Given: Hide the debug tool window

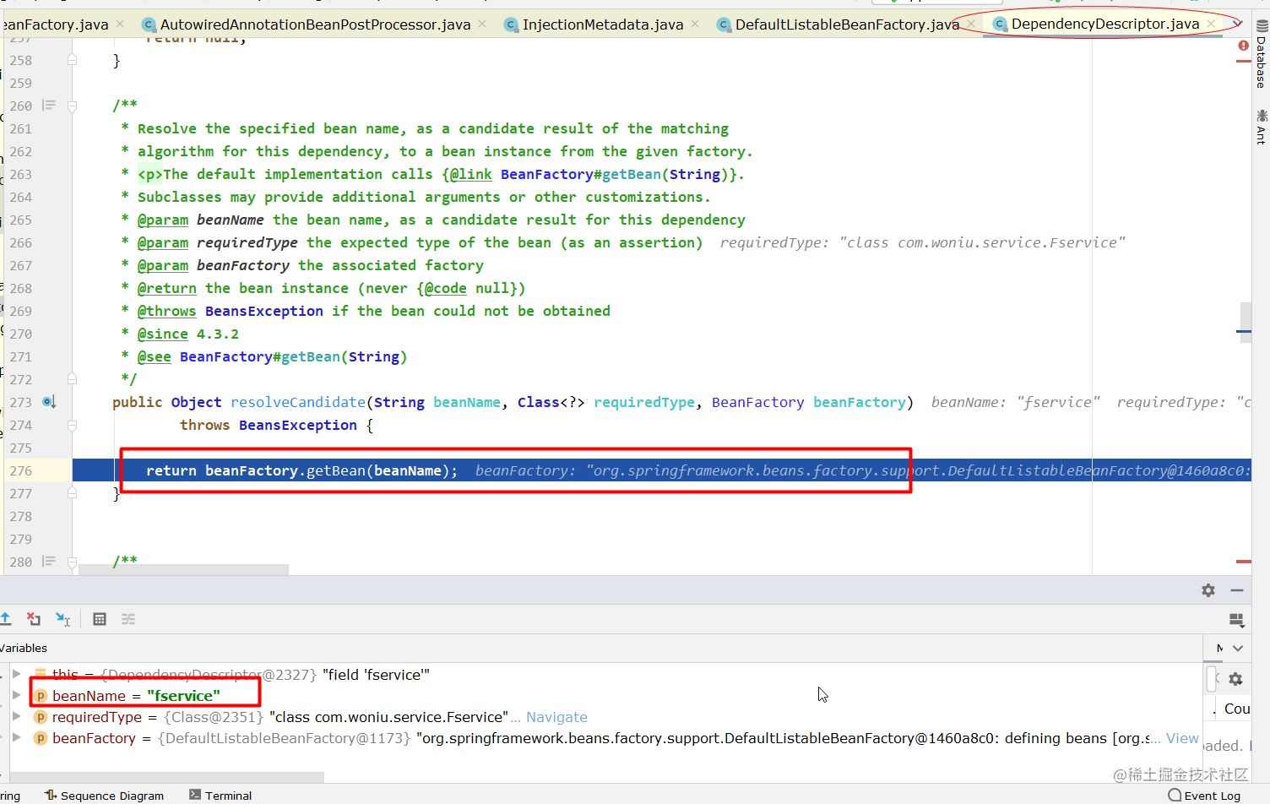Looking at the screenshot, I should point(1237,590).
